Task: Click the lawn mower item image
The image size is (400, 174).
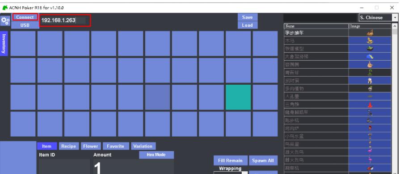Action: (370, 168)
